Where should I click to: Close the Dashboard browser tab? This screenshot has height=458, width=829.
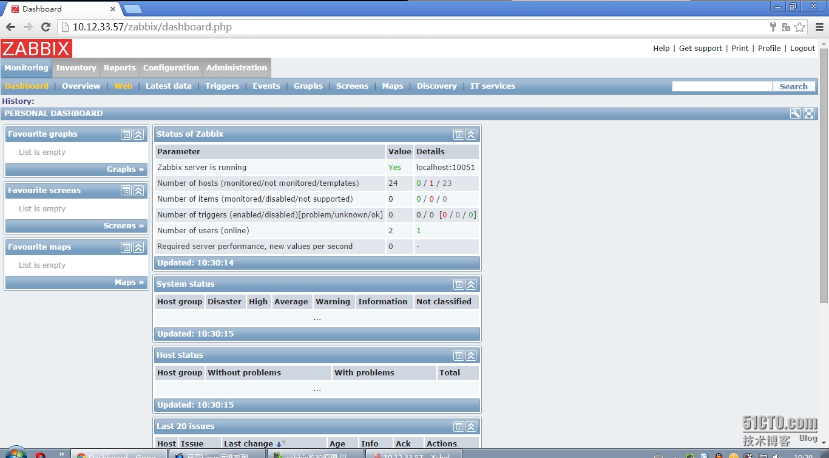[x=113, y=9]
